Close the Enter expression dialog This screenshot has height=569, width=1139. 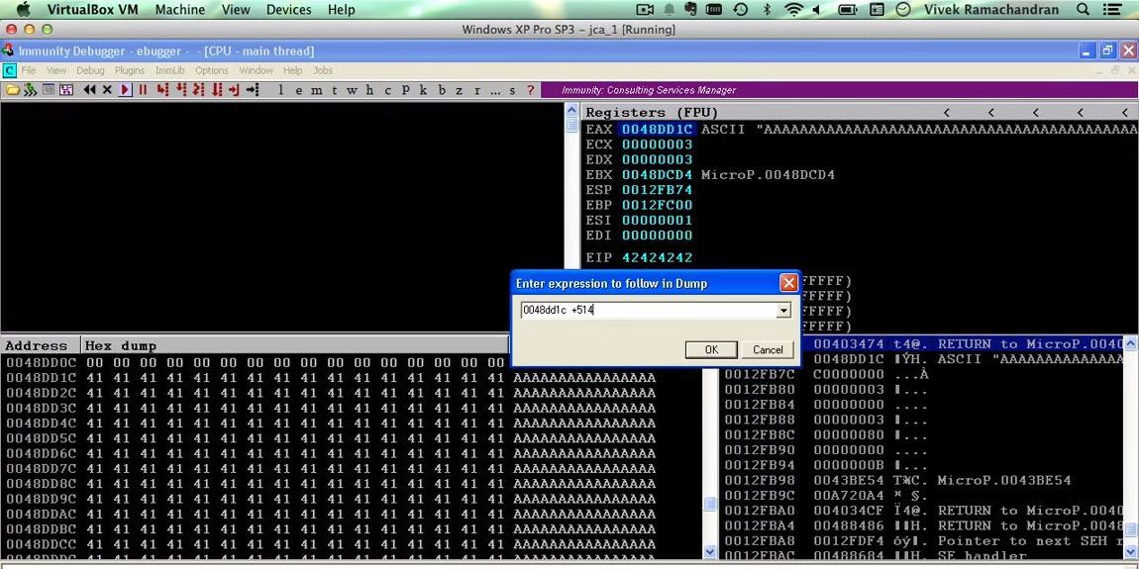point(788,283)
